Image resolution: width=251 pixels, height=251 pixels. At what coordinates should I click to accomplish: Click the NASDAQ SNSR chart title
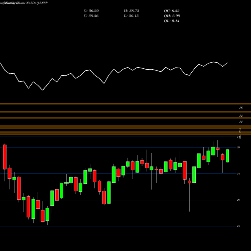pyautogui.click(x=24, y=3)
